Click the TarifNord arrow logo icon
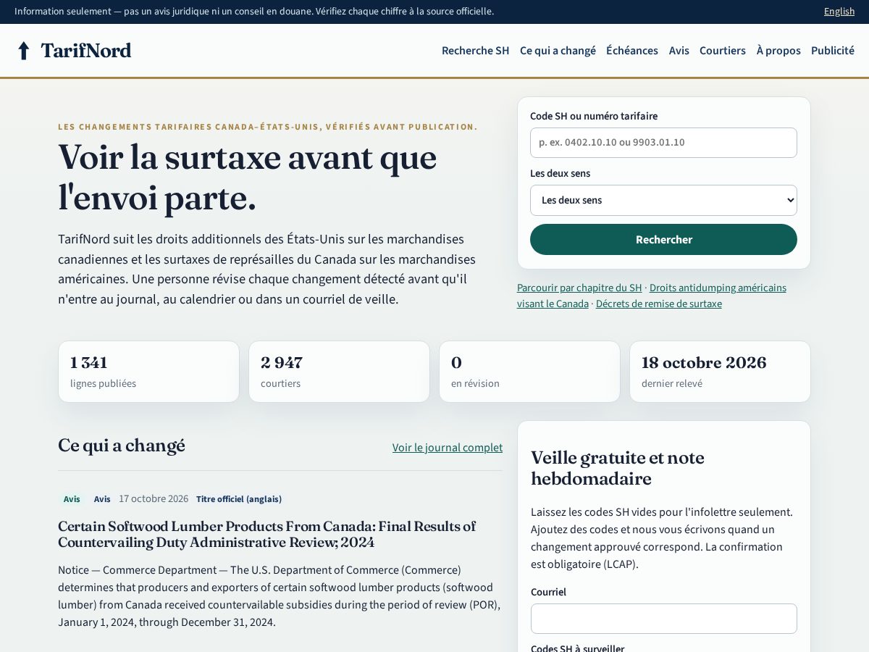869x652 pixels. tap(23, 51)
